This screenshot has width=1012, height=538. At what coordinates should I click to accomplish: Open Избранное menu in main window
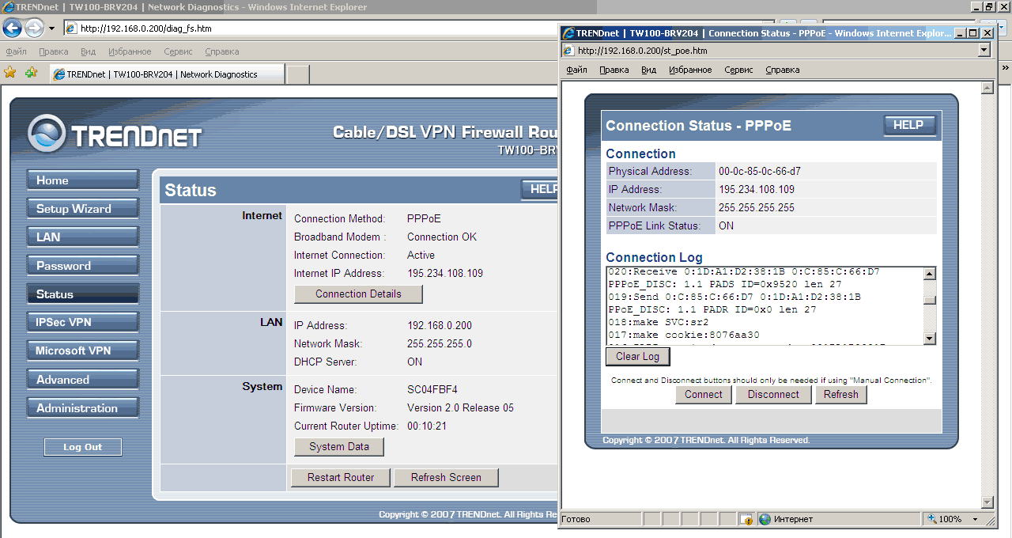[130, 51]
